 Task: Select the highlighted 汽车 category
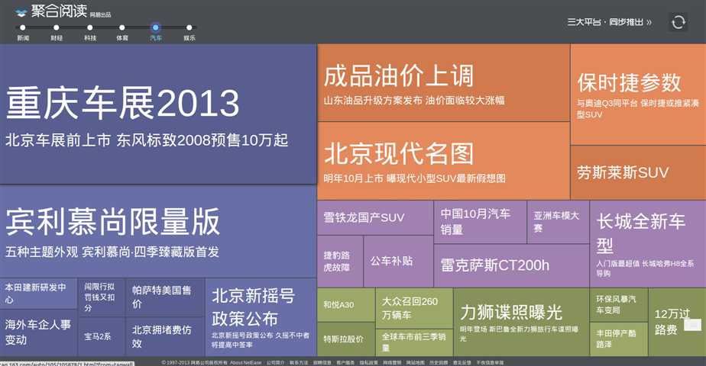[156, 32]
